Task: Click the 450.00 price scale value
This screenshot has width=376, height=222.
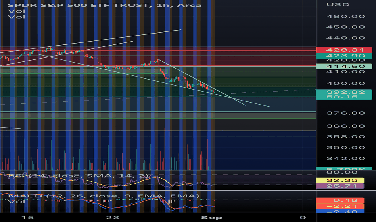Action: (x=346, y=27)
